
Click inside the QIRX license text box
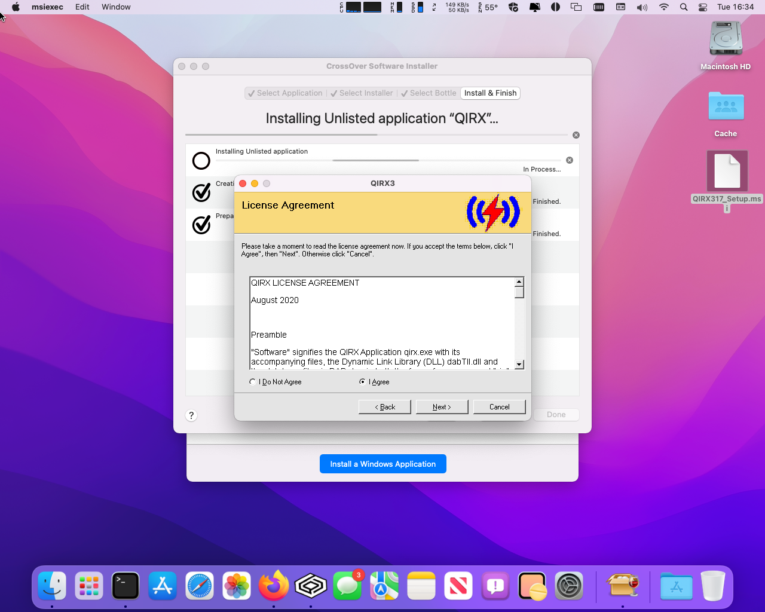(382, 323)
